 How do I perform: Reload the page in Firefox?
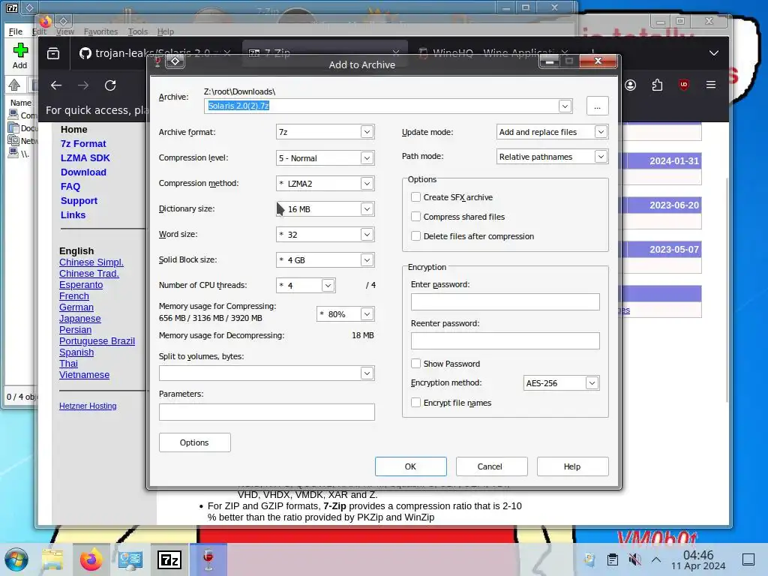coord(110,85)
